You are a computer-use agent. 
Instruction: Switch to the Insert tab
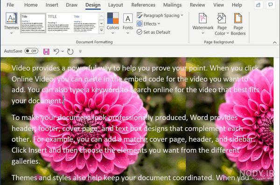pos(52,5)
